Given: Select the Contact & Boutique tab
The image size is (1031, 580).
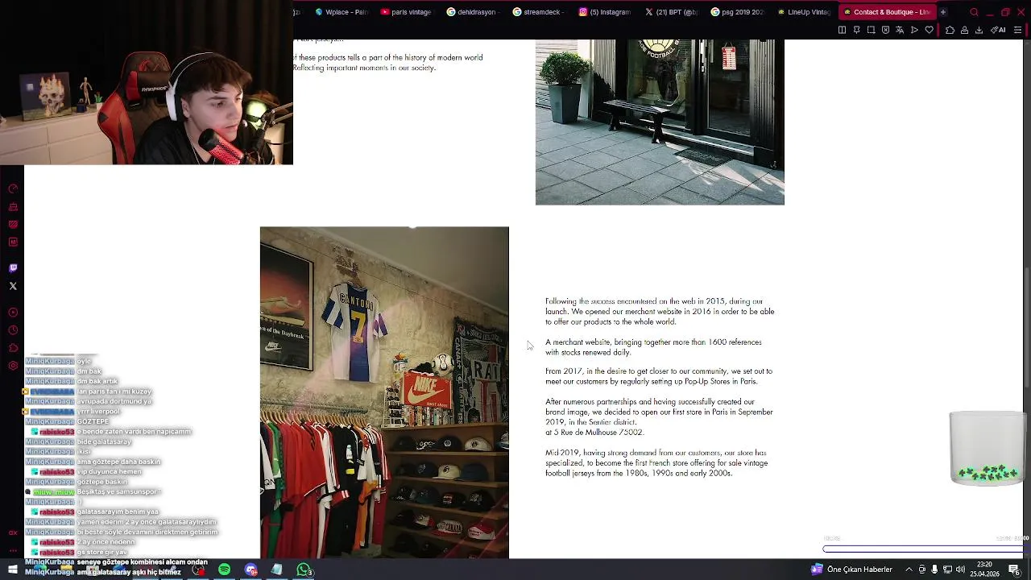Looking at the screenshot, I should (886, 12).
